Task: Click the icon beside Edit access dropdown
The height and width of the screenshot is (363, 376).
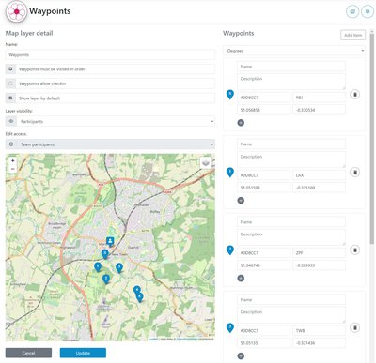Action: pos(11,144)
